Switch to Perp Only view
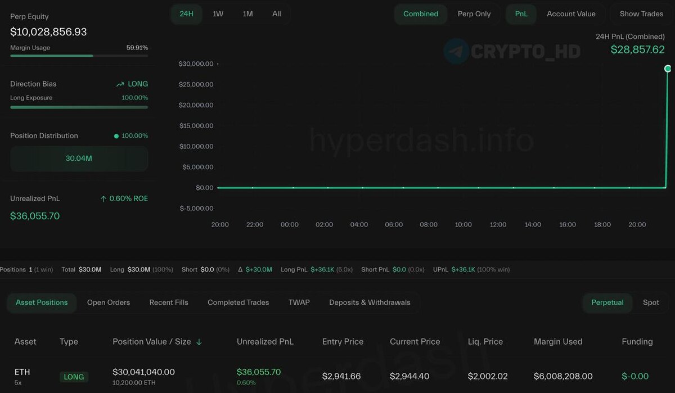Screen dimensions: 675x393 (474, 14)
